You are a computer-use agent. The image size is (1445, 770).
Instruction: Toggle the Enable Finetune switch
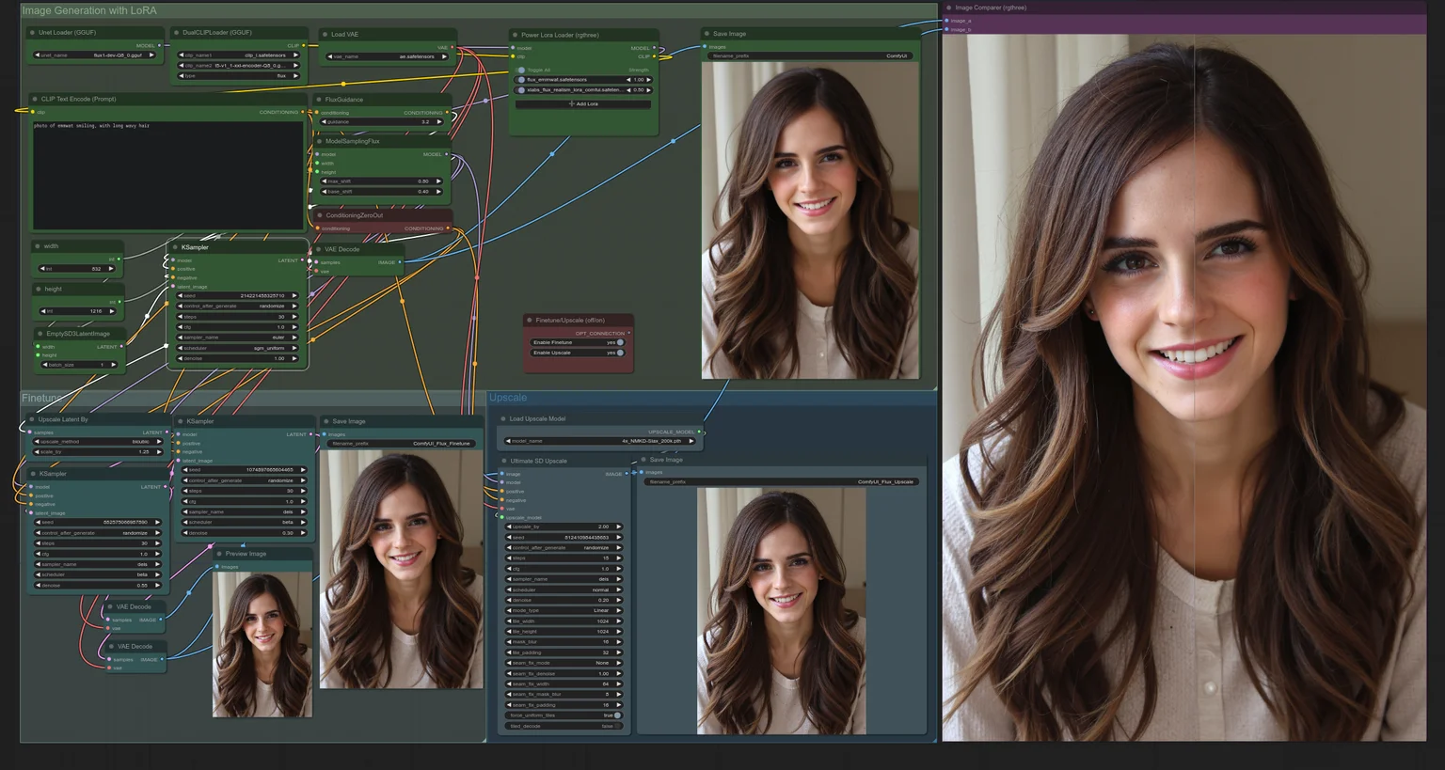[620, 342]
